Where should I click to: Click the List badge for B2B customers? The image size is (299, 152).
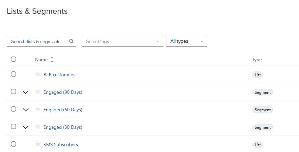[x=257, y=75]
